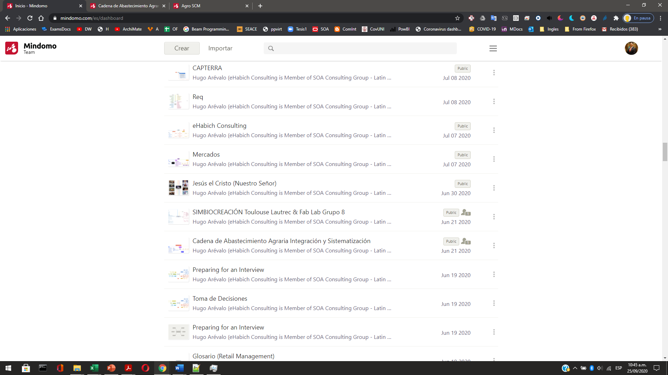
Task: Click the Mindomo logo icon
Action: pos(11,48)
